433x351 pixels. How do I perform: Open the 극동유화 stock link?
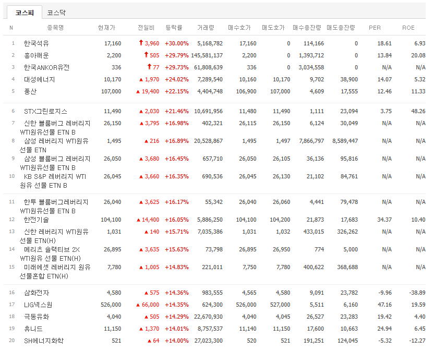click(36, 317)
